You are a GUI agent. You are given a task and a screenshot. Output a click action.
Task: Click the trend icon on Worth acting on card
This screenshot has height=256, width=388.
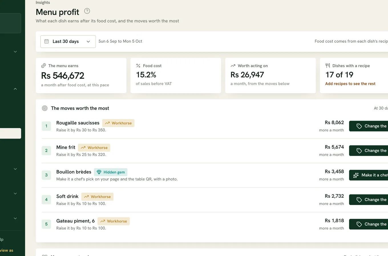click(x=233, y=66)
